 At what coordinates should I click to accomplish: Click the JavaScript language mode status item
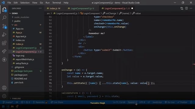(x=157, y=102)
